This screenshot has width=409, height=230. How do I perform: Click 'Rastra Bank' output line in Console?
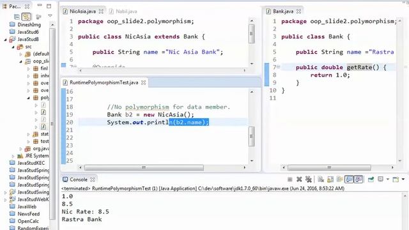(82, 220)
